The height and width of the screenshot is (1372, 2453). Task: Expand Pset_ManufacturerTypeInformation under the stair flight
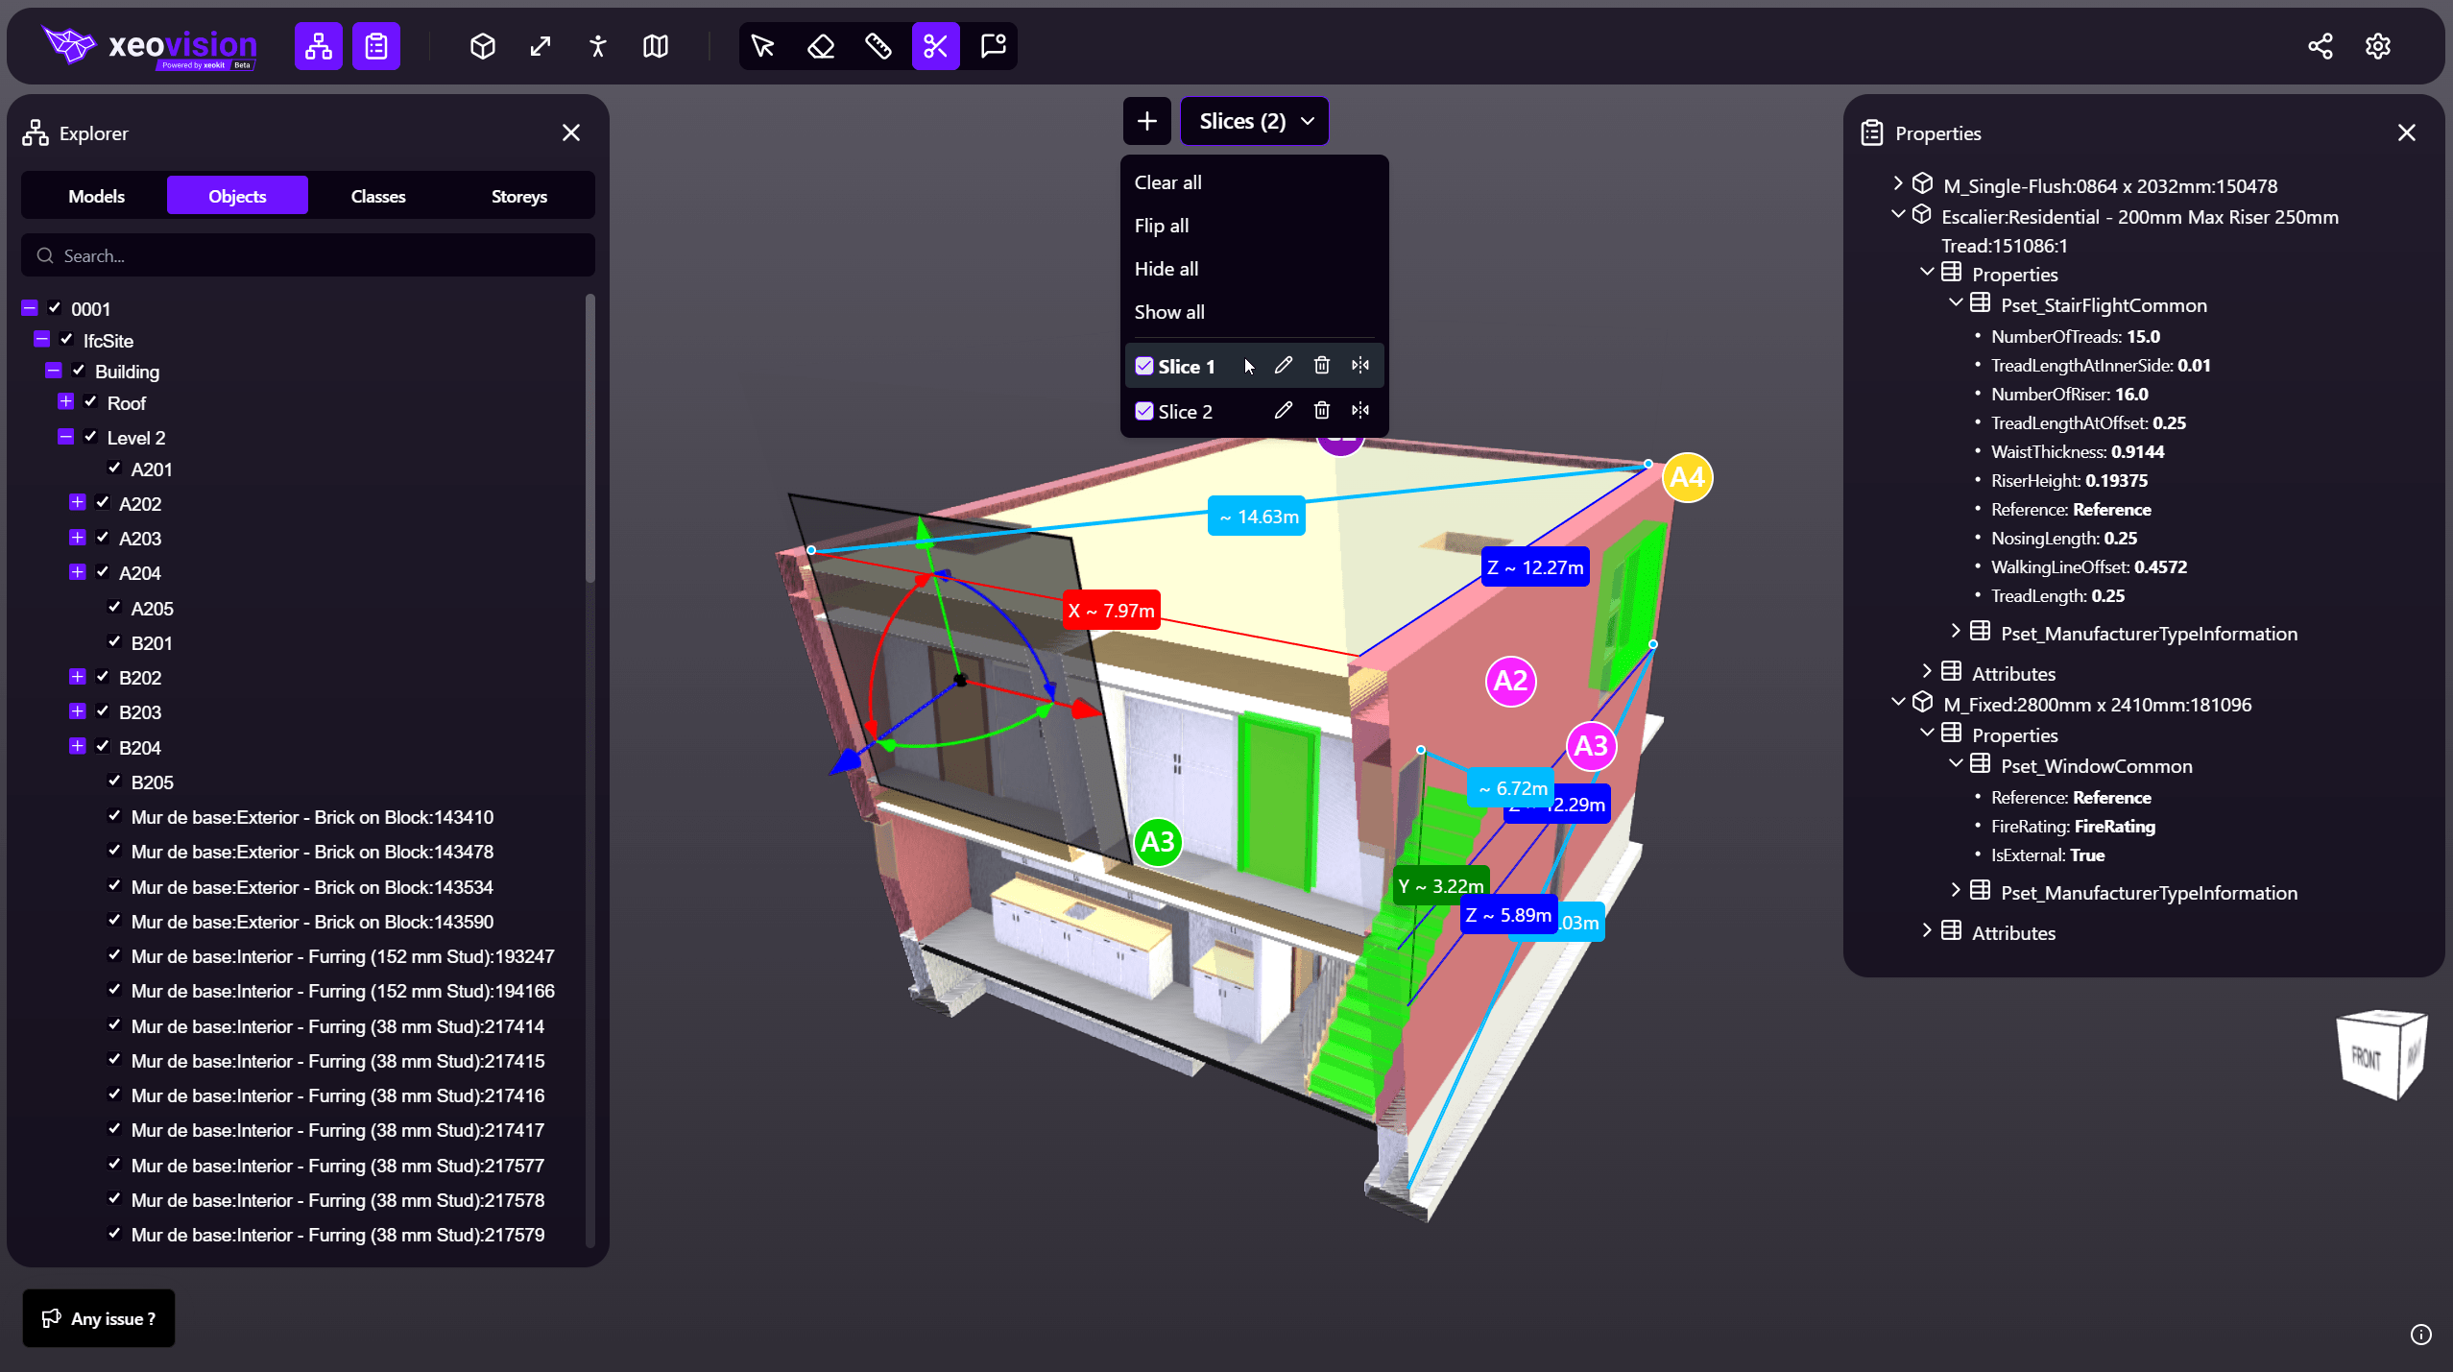coord(1956,633)
